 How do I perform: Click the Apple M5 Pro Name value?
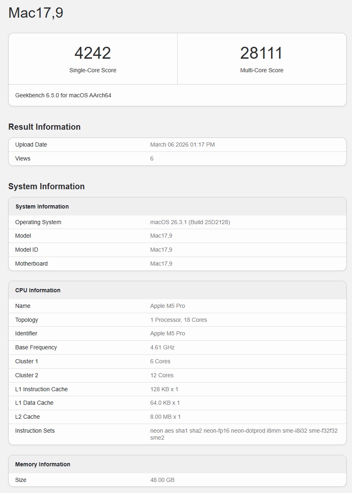[167, 306]
